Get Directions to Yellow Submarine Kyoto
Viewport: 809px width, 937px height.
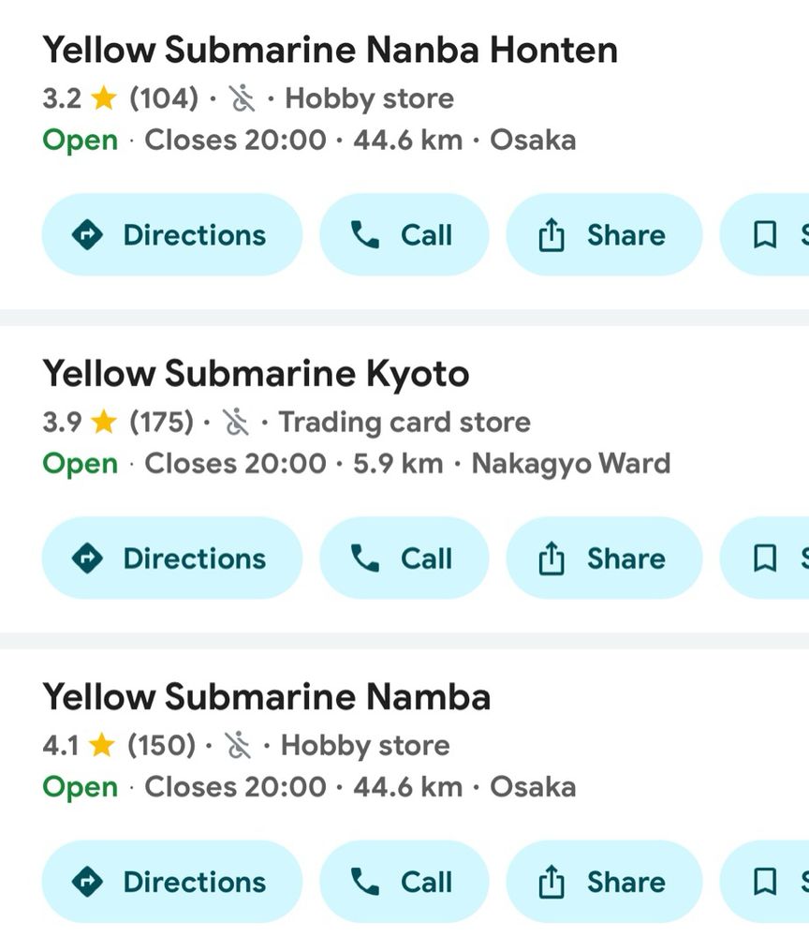(x=172, y=558)
